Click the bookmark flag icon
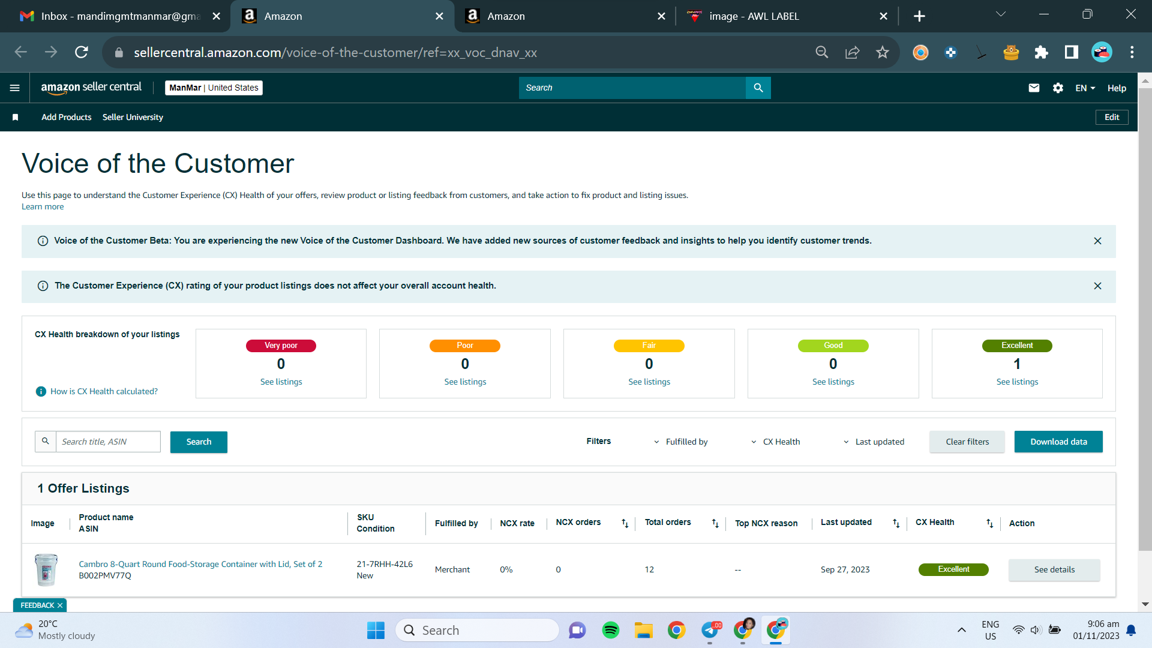Screen dimensions: 1152x648 (16, 118)
